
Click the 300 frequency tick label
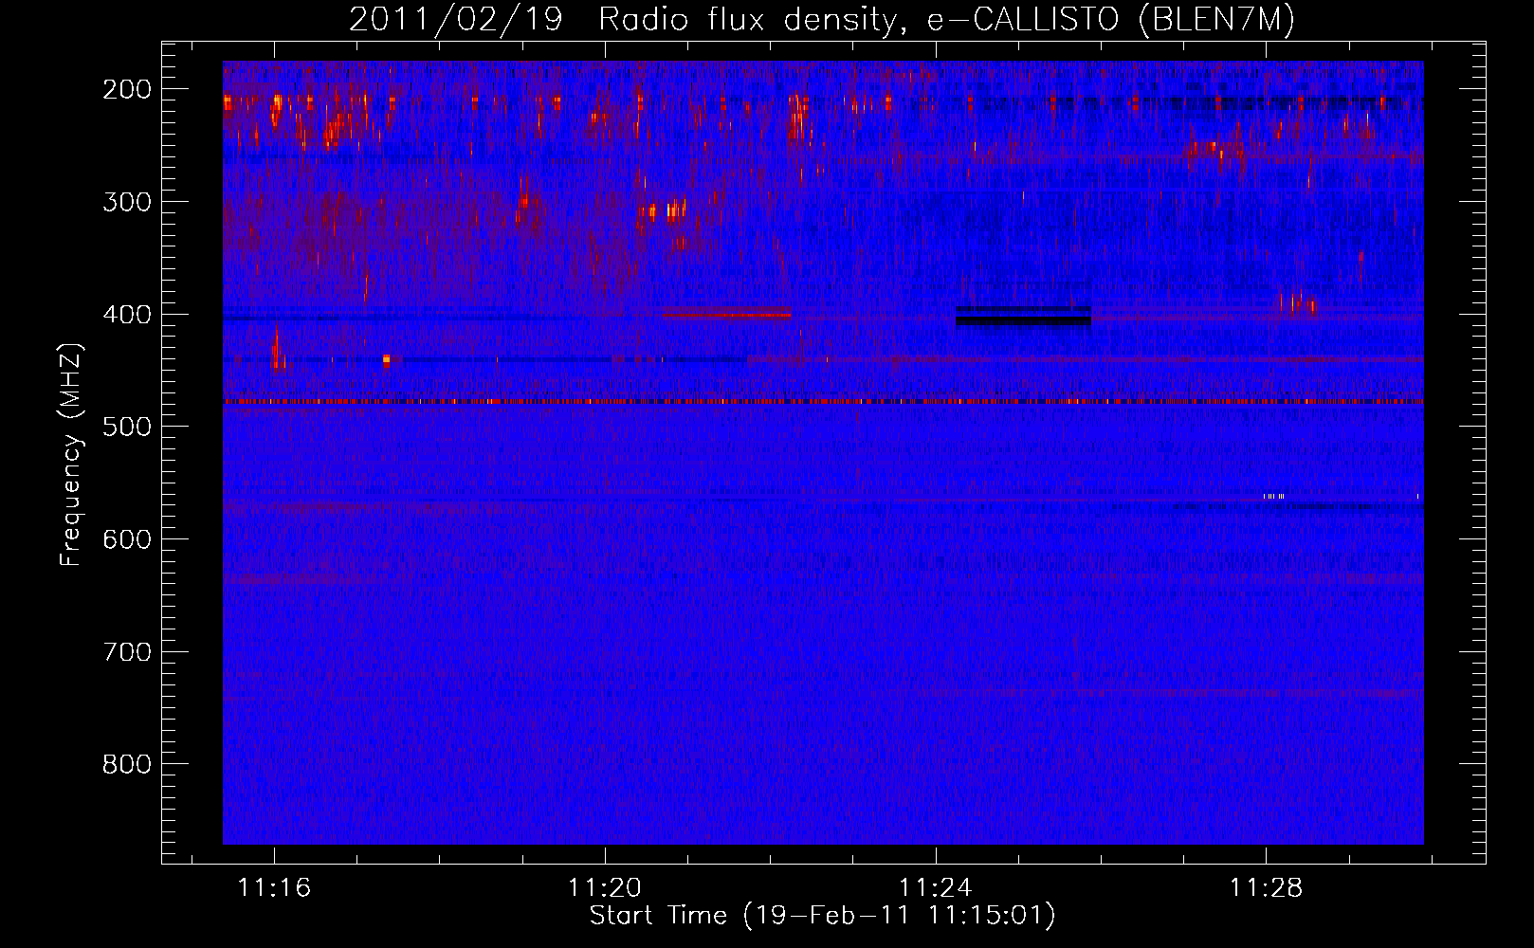127,202
